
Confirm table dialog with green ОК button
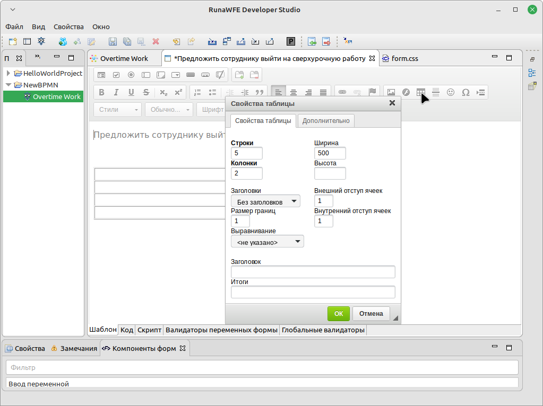[338, 314]
